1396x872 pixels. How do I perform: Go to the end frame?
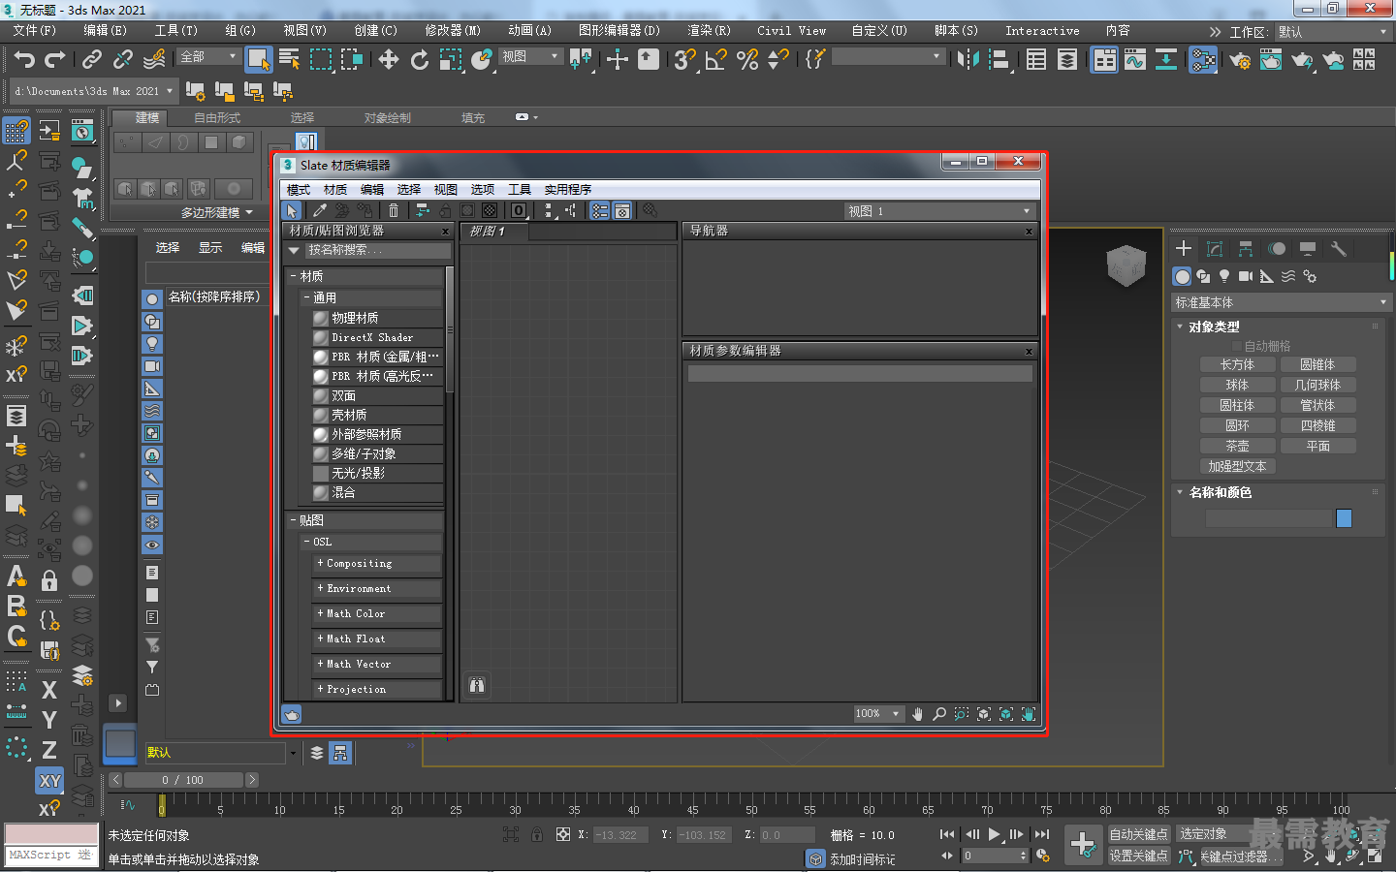[1042, 834]
